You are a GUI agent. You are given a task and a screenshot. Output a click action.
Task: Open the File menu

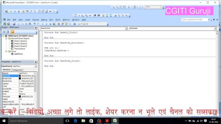(x=9, y=20)
